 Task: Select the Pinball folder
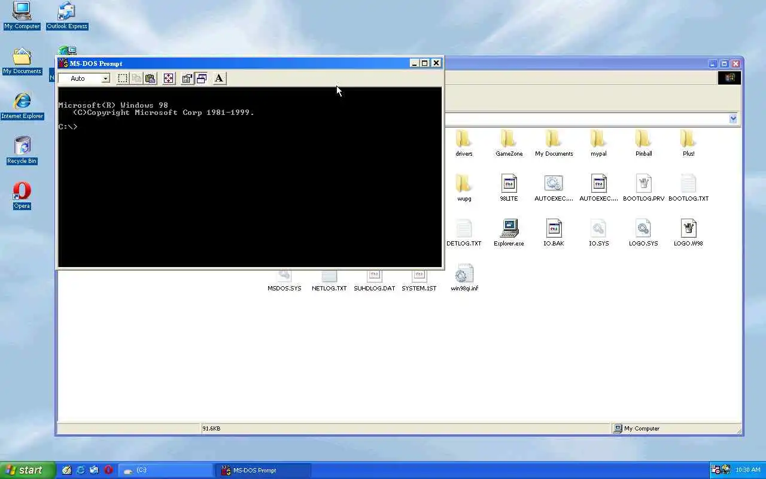643,143
